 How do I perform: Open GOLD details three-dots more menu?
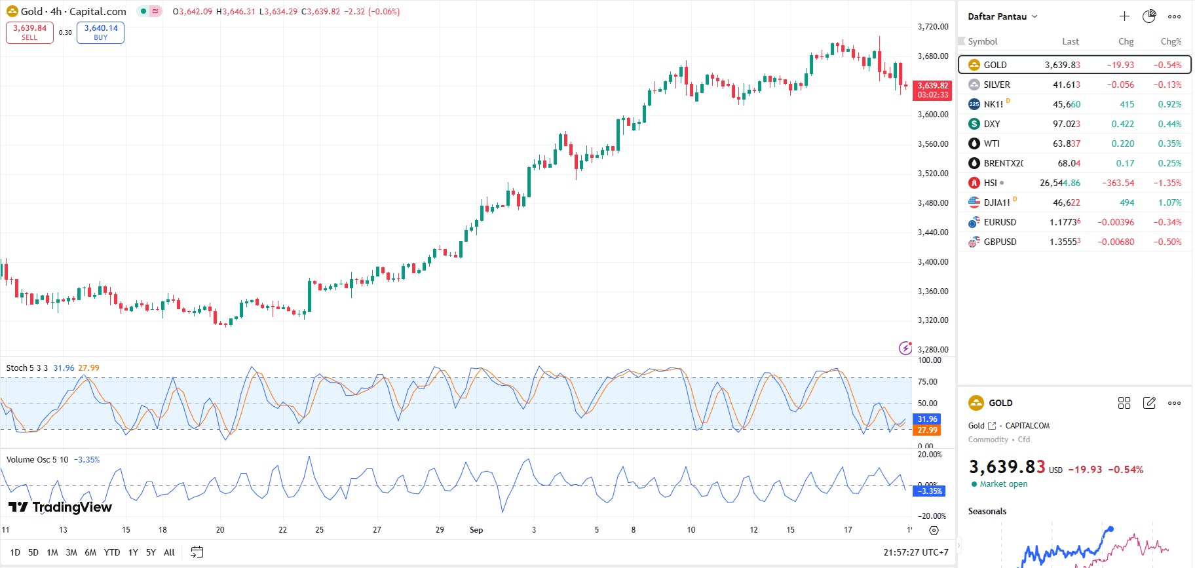point(1174,403)
